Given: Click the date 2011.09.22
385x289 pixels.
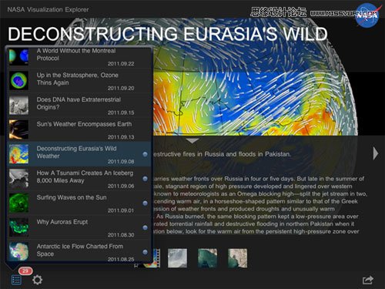Looking at the screenshot, I should (121, 64).
